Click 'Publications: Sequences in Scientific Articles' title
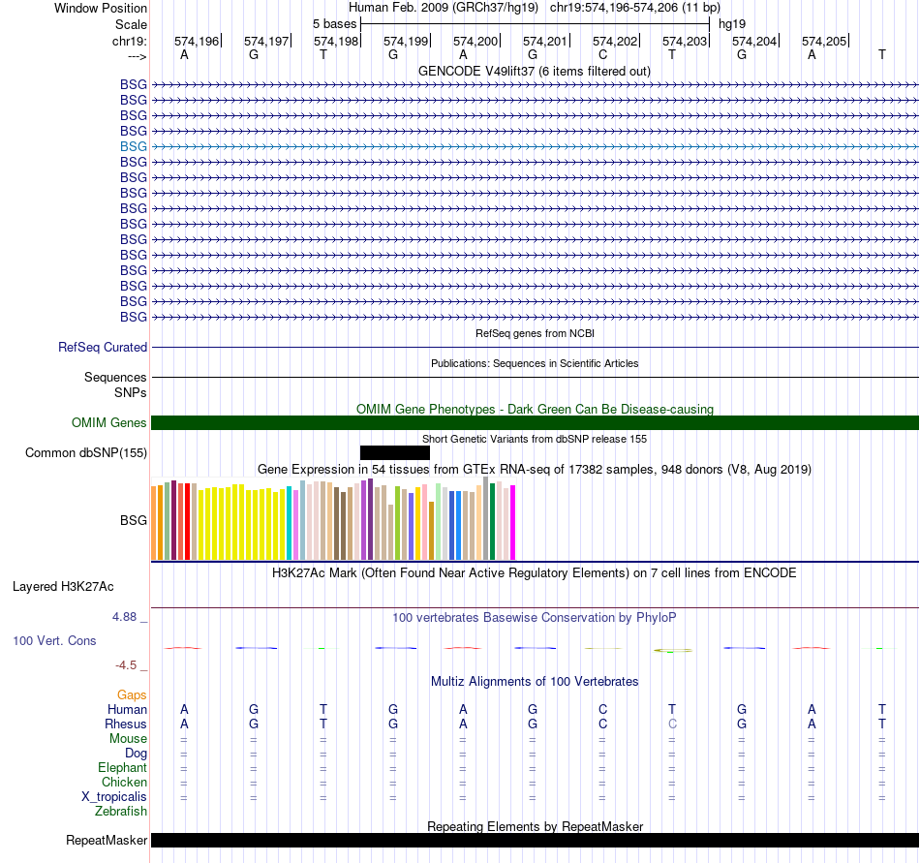920x863 pixels. point(535,363)
